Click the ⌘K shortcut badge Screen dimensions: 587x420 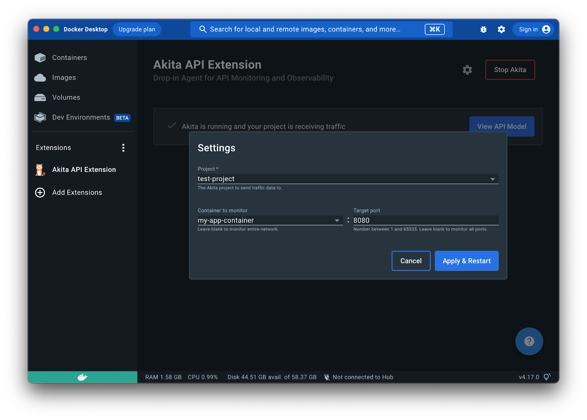pyautogui.click(x=435, y=29)
